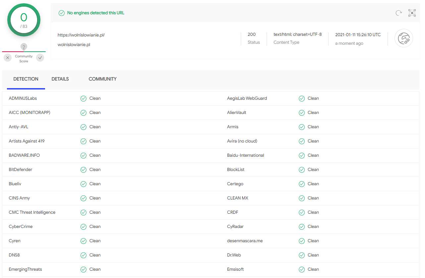Click the Clean result text for CRDF

(313, 212)
